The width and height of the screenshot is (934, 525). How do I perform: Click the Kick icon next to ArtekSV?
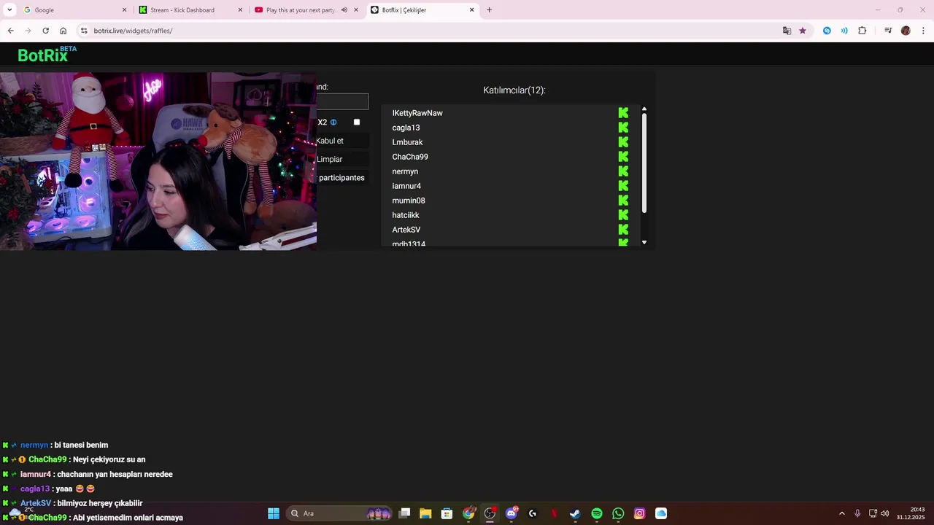(623, 230)
